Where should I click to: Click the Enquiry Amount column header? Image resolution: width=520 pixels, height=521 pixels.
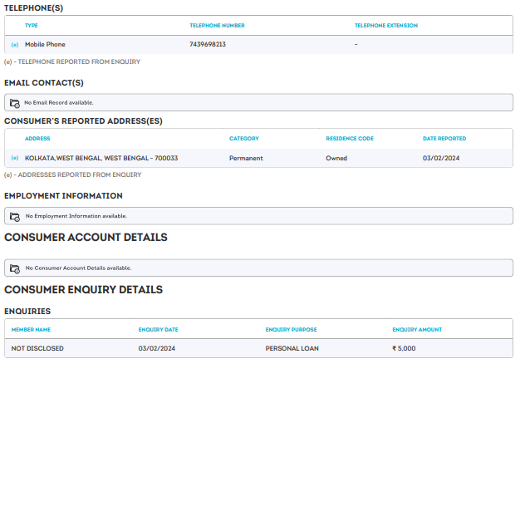(417, 330)
